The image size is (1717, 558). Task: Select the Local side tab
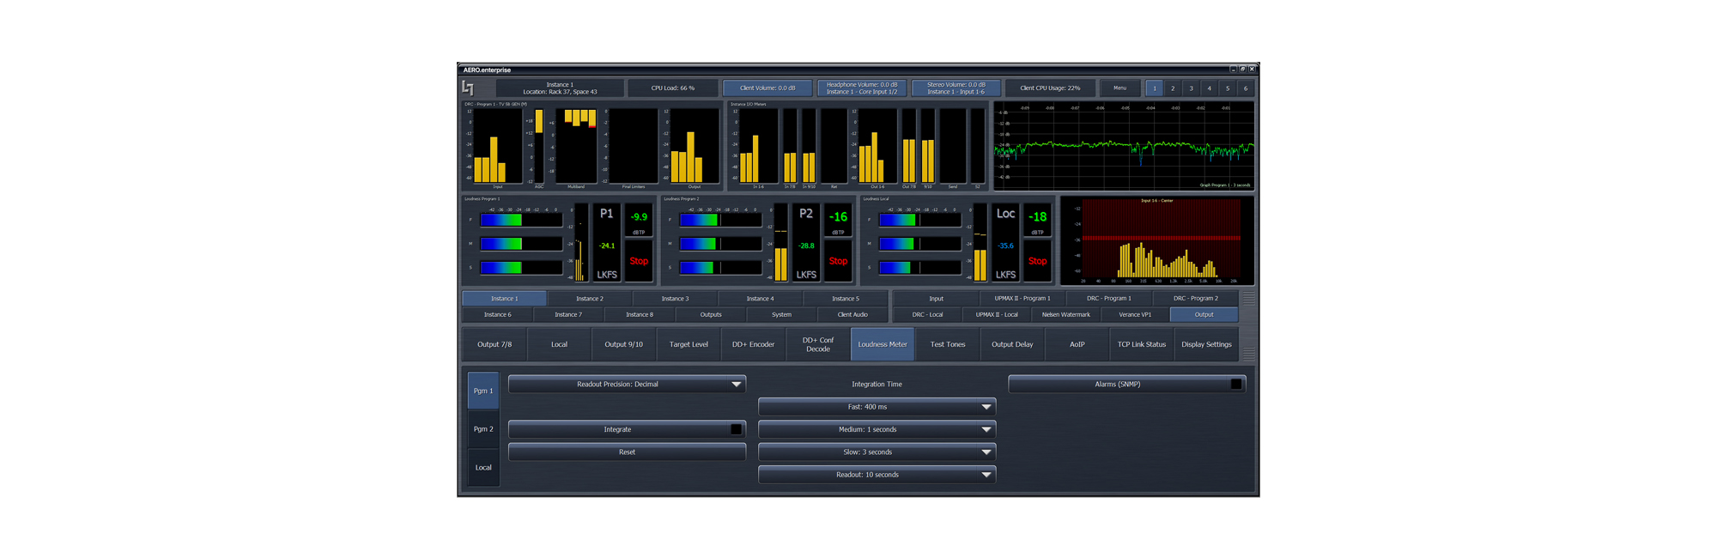(x=483, y=468)
